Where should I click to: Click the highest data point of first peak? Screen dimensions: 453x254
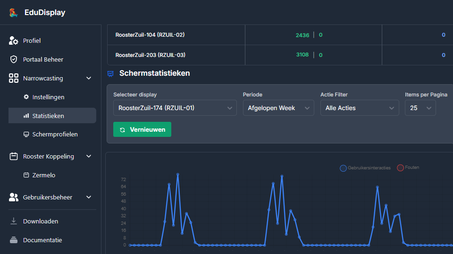(178, 175)
